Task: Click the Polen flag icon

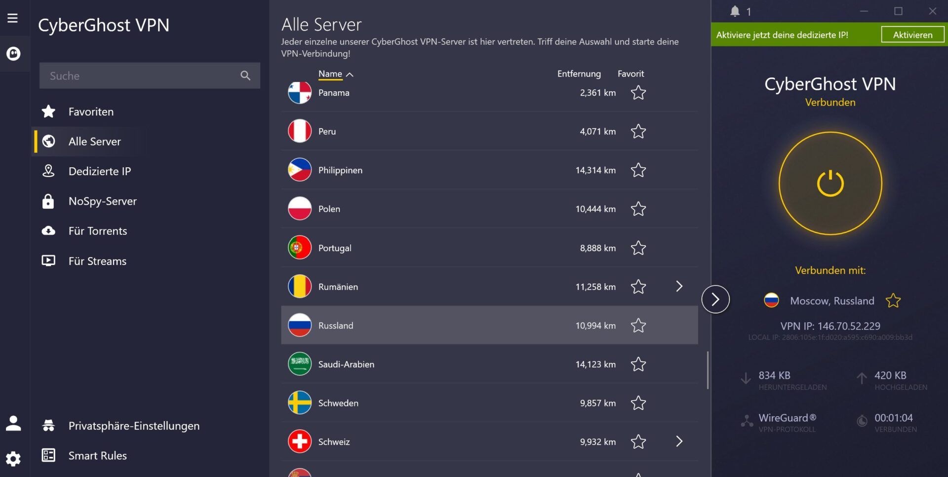Action: point(300,209)
